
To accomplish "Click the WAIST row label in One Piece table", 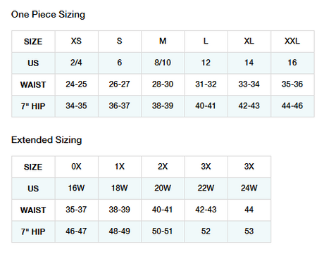I will (x=33, y=84).
